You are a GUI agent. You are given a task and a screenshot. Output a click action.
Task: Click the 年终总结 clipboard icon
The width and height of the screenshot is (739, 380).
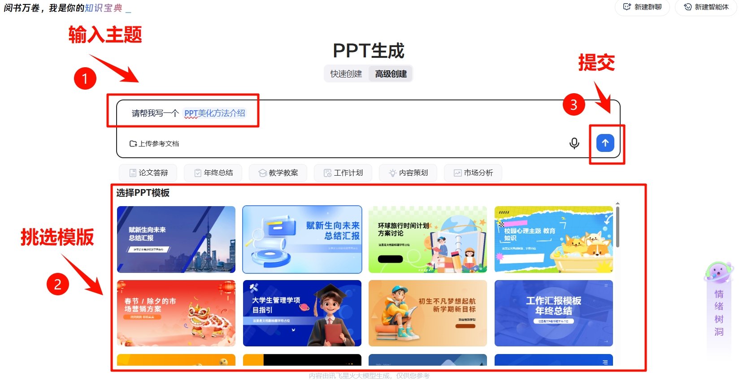click(x=198, y=173)
